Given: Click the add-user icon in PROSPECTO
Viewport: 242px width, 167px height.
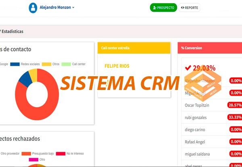Looking at the screenshot, I should 155,8.
